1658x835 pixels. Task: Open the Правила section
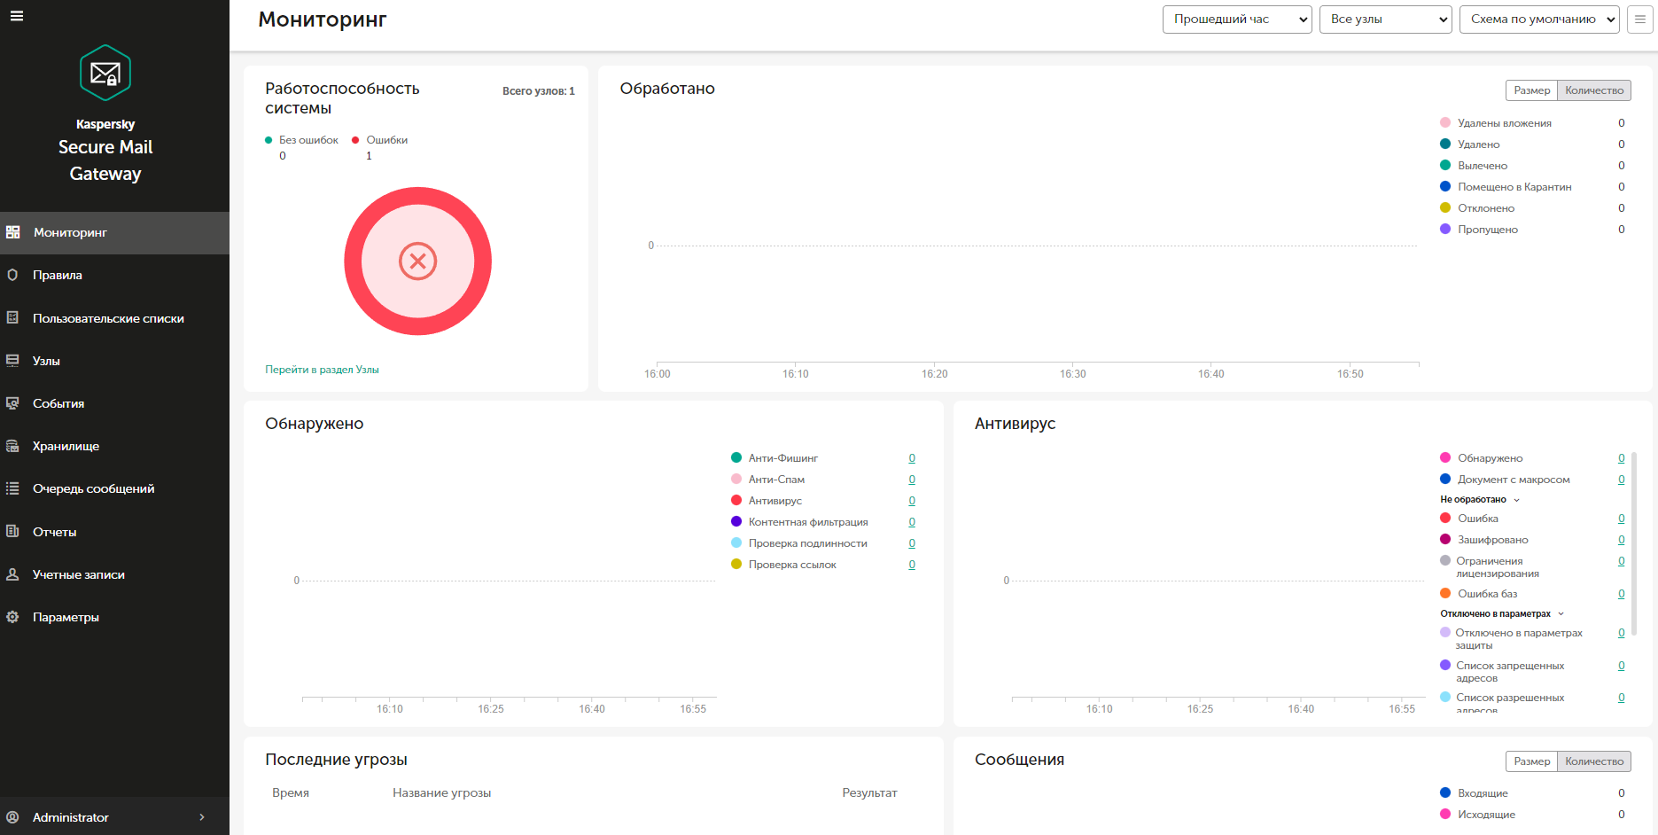pos(114,275)
